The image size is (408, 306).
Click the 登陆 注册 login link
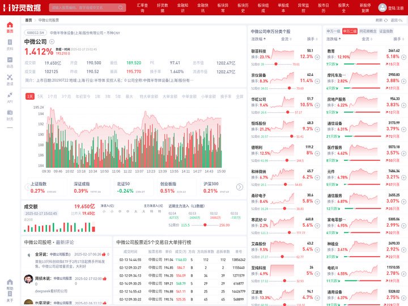pos(396,8)
